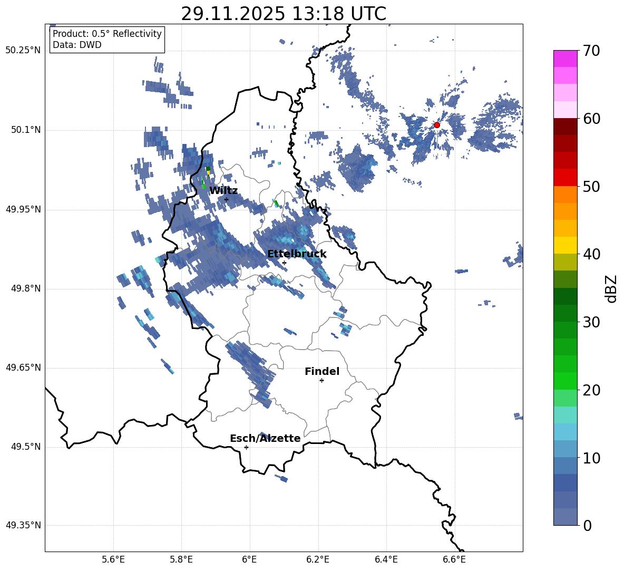Image resolution: width=624 pixels, height=570 pixels.
Task: Click the 70 label on the colorbar
Action: click(591, 51)
